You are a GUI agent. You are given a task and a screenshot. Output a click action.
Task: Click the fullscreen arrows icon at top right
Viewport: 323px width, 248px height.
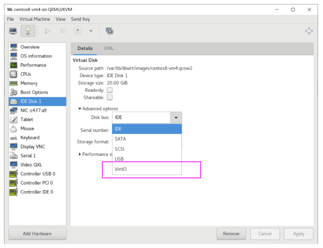310,31
